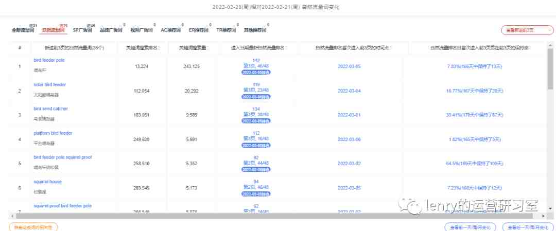This screenshot has height=231, width=556.
Task: Click the 2022-03-05 date in row 1
Action: point(349,66)
